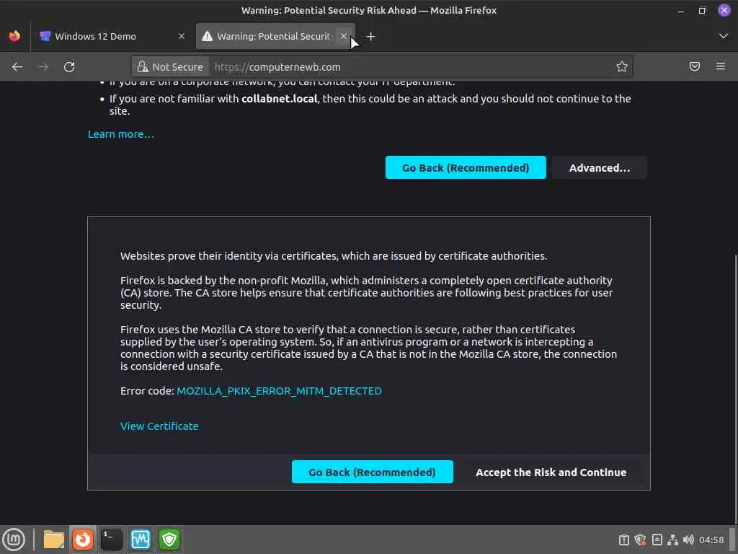
Task: Open the MOZILLA_PKIX_ERROR_MITM_DETECTED error code link
Action: point(279,391)
